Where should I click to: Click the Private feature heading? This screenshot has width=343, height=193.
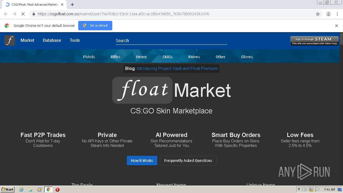pyautogui.click(x=107, y=135)
